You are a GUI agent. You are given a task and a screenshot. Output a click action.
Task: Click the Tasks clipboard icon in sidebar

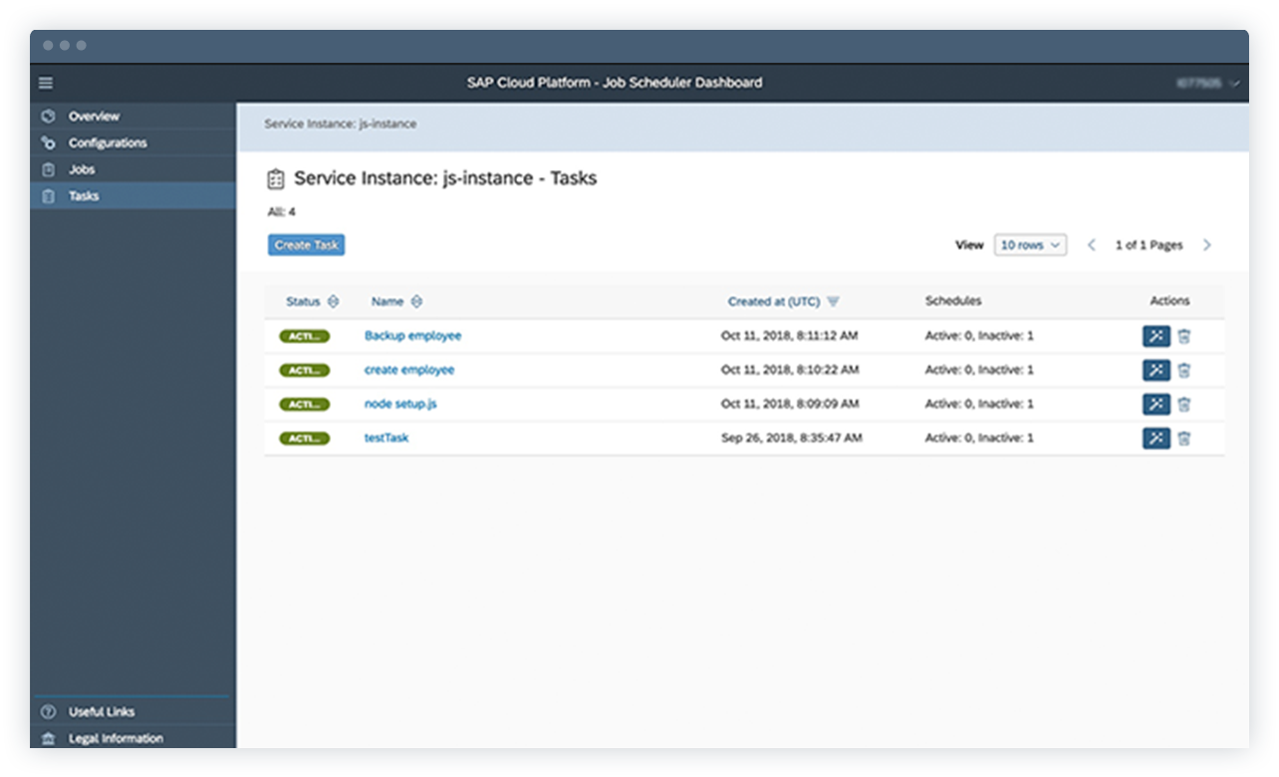point(48,196)
